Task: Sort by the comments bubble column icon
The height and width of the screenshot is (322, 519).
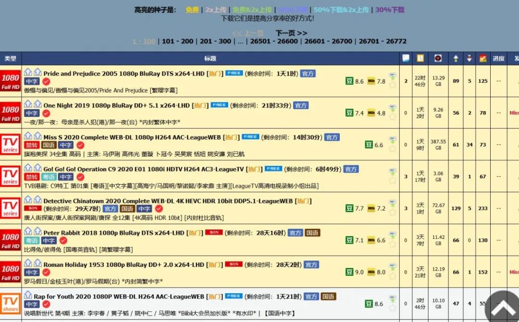Action: tap(406, 58)
